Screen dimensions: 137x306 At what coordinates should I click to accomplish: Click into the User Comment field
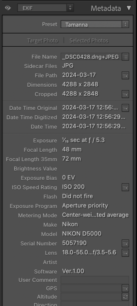pos(95,280)
